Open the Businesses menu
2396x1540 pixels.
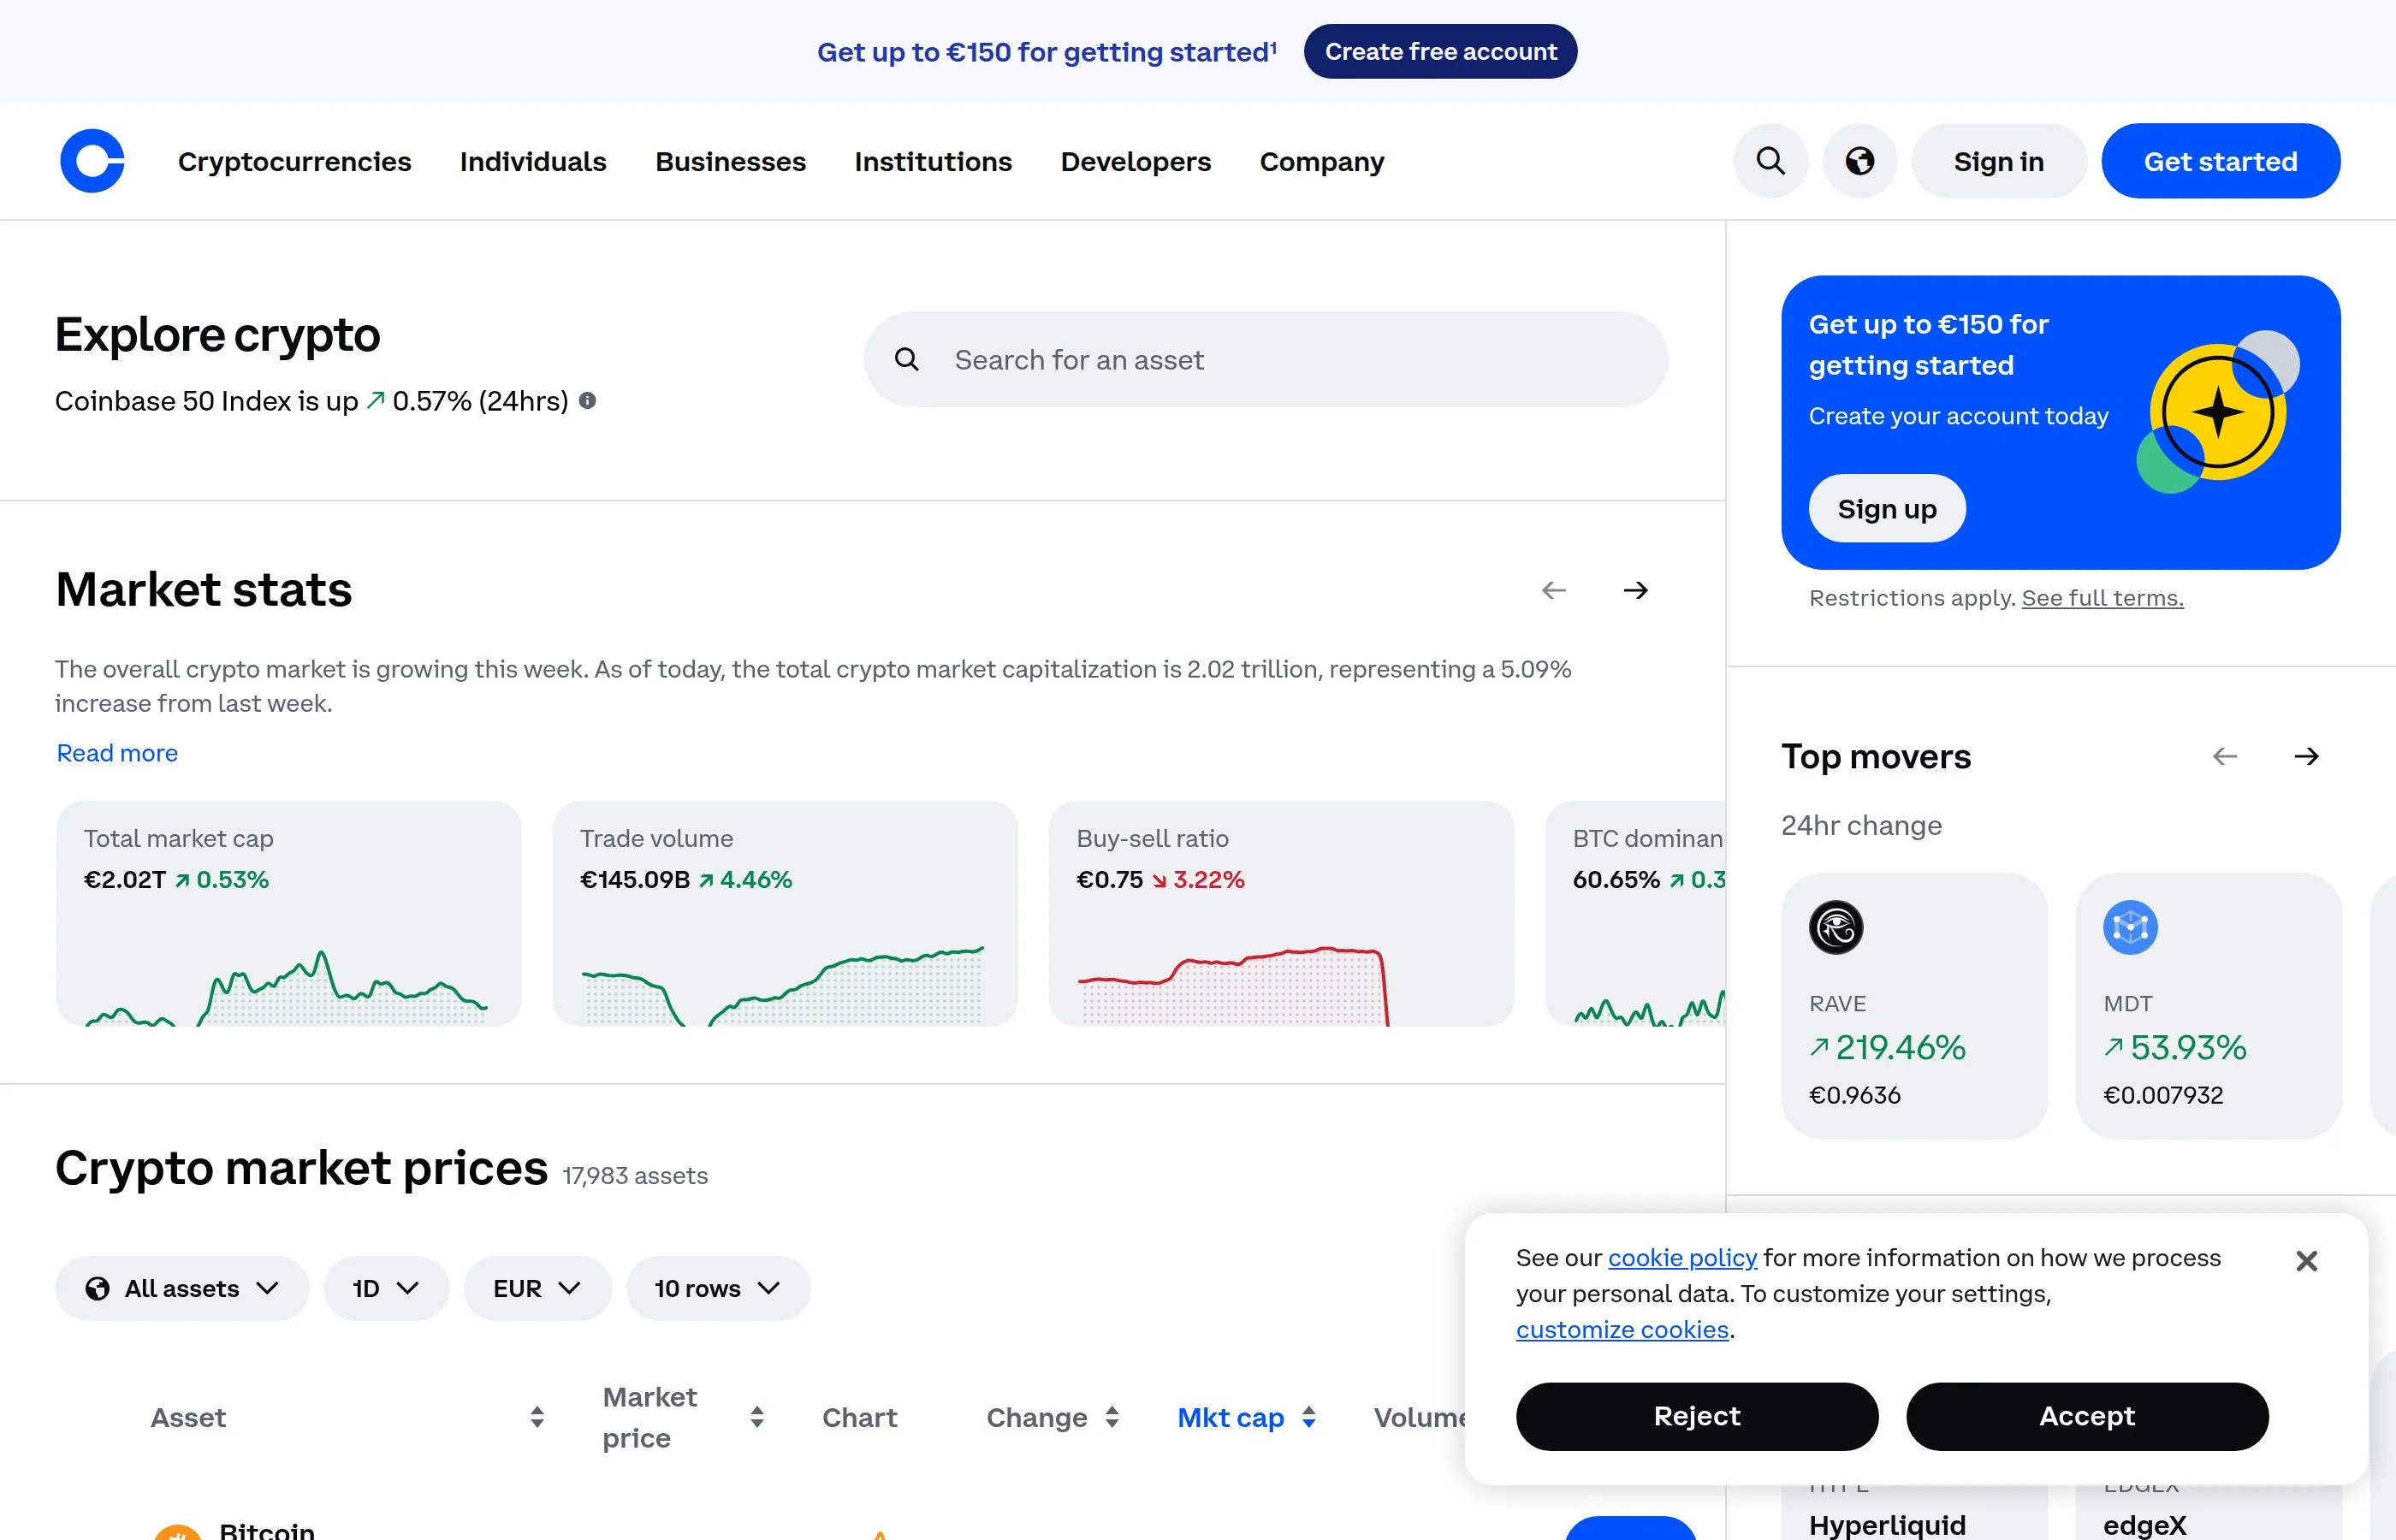pos(730,161)
